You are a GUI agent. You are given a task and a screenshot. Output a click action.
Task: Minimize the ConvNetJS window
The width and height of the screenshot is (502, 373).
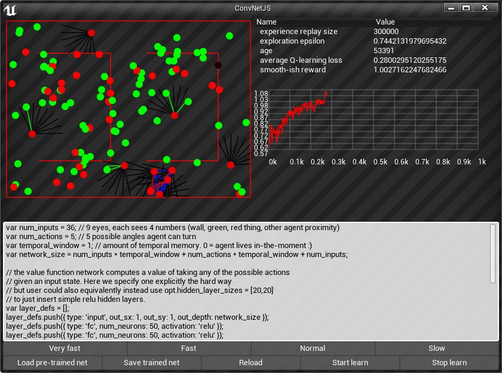[451, 8]
